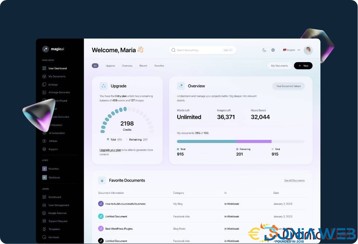Open the user profile avatar menu
Screen dimensions: 358x244
point(308,50)
